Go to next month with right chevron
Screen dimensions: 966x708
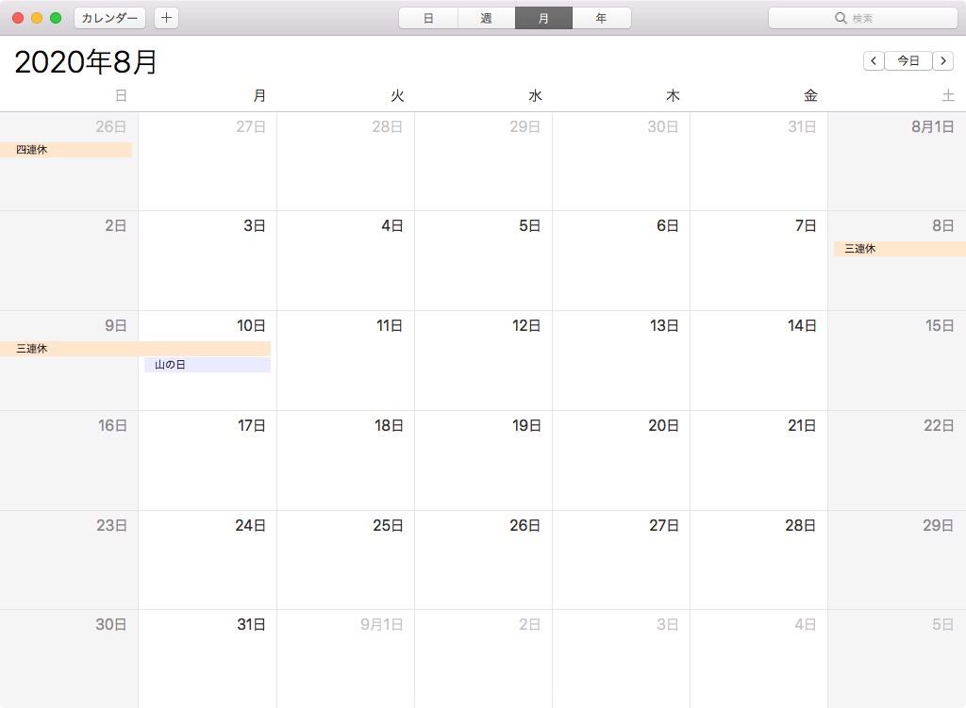(x=943, y=61)
